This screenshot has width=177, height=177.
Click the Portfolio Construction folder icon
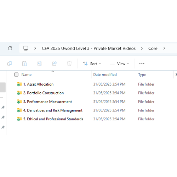pos(19,93)
